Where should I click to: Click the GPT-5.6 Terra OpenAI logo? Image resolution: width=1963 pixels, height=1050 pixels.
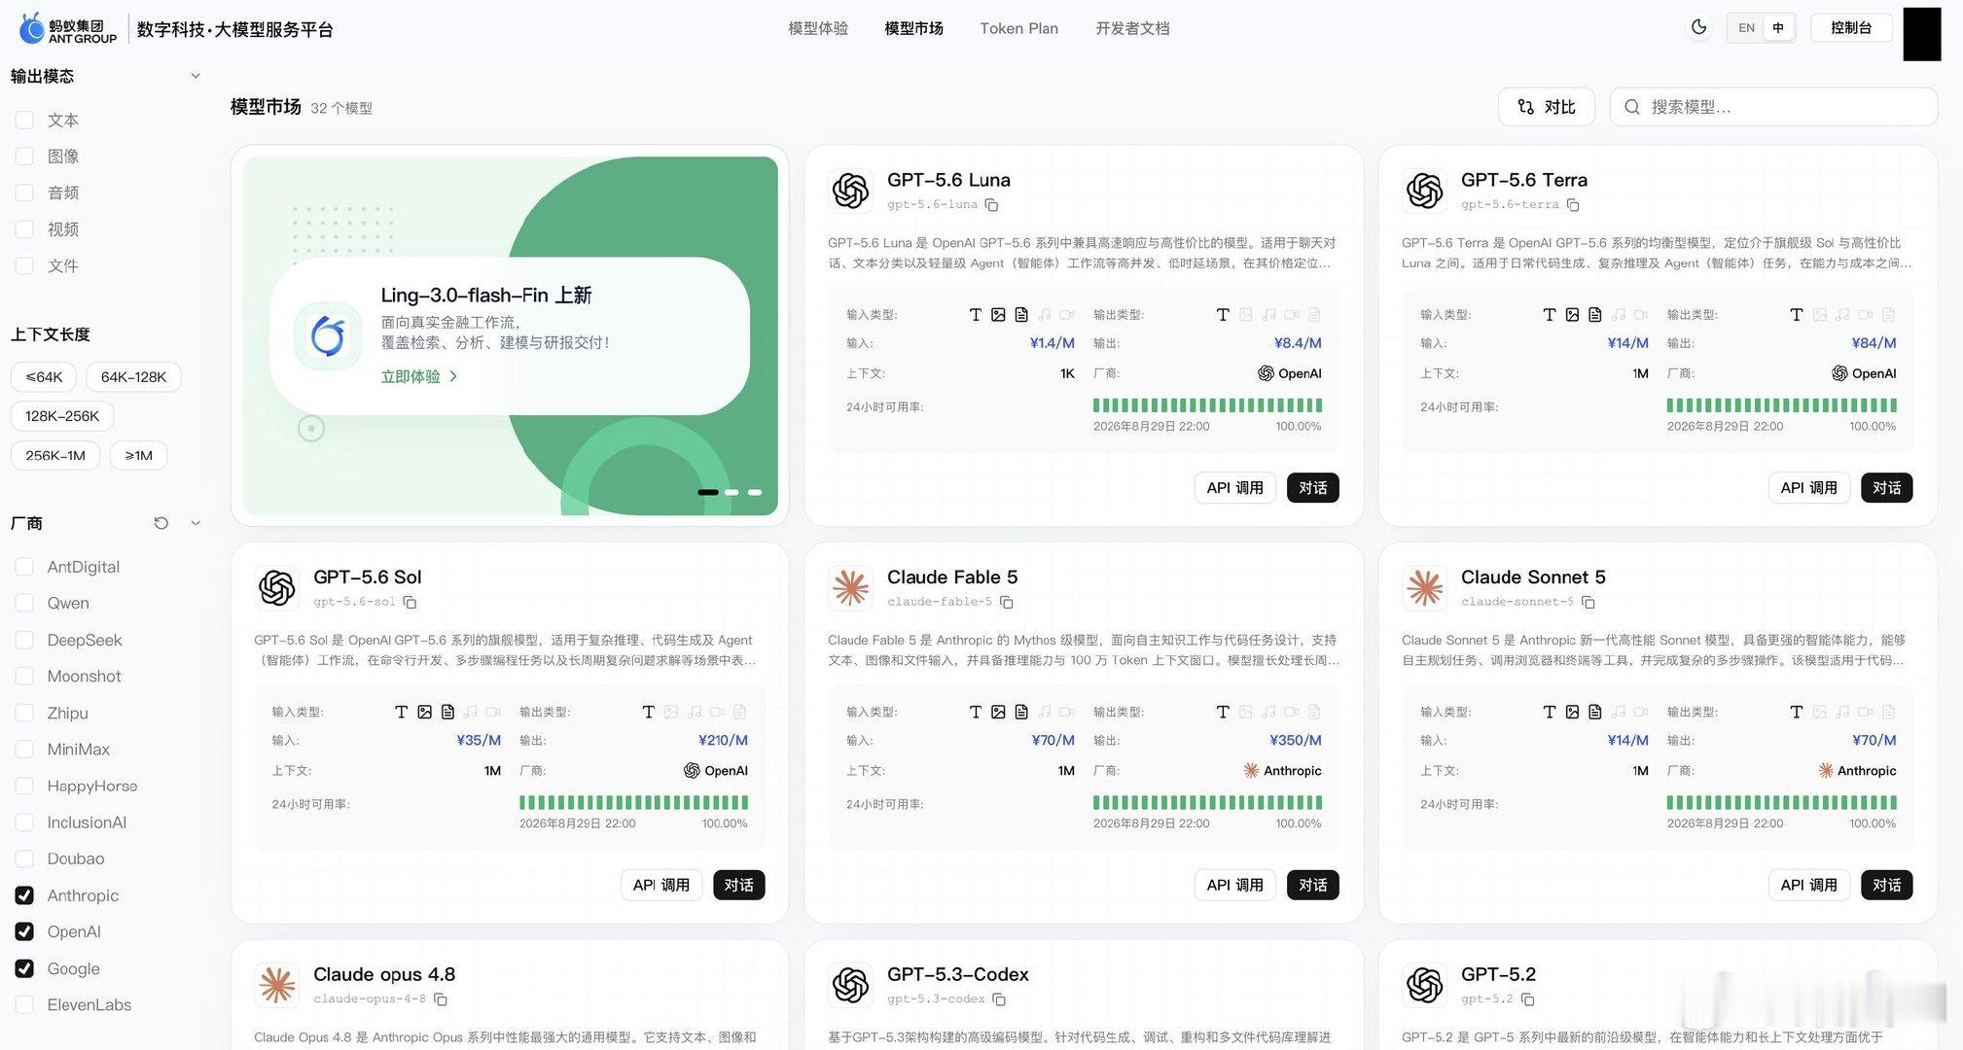point(1424,191)
